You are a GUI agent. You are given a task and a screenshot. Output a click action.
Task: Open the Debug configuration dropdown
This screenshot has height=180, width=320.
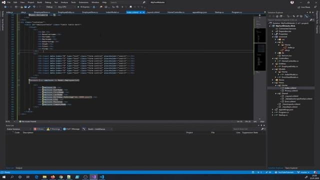[x=51, y=7]
